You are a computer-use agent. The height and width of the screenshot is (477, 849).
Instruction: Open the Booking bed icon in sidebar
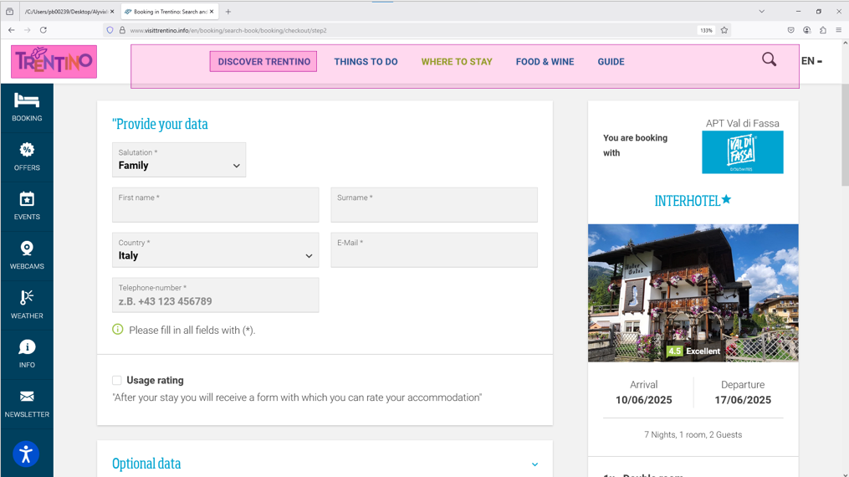coord(27,101)
